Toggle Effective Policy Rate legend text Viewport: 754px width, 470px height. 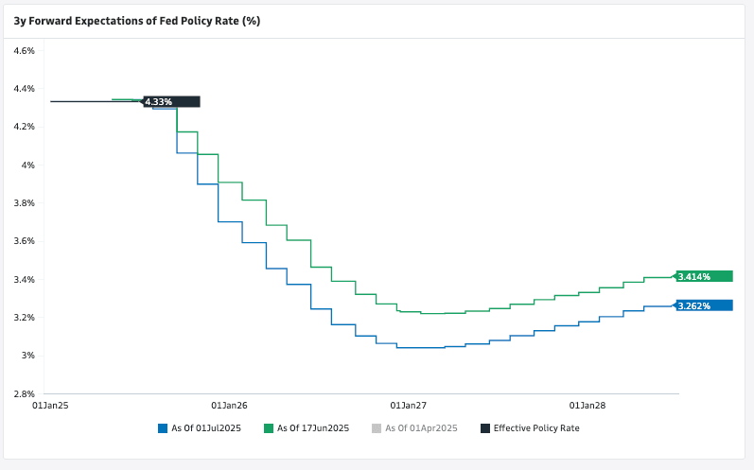(x=535, y=428)
